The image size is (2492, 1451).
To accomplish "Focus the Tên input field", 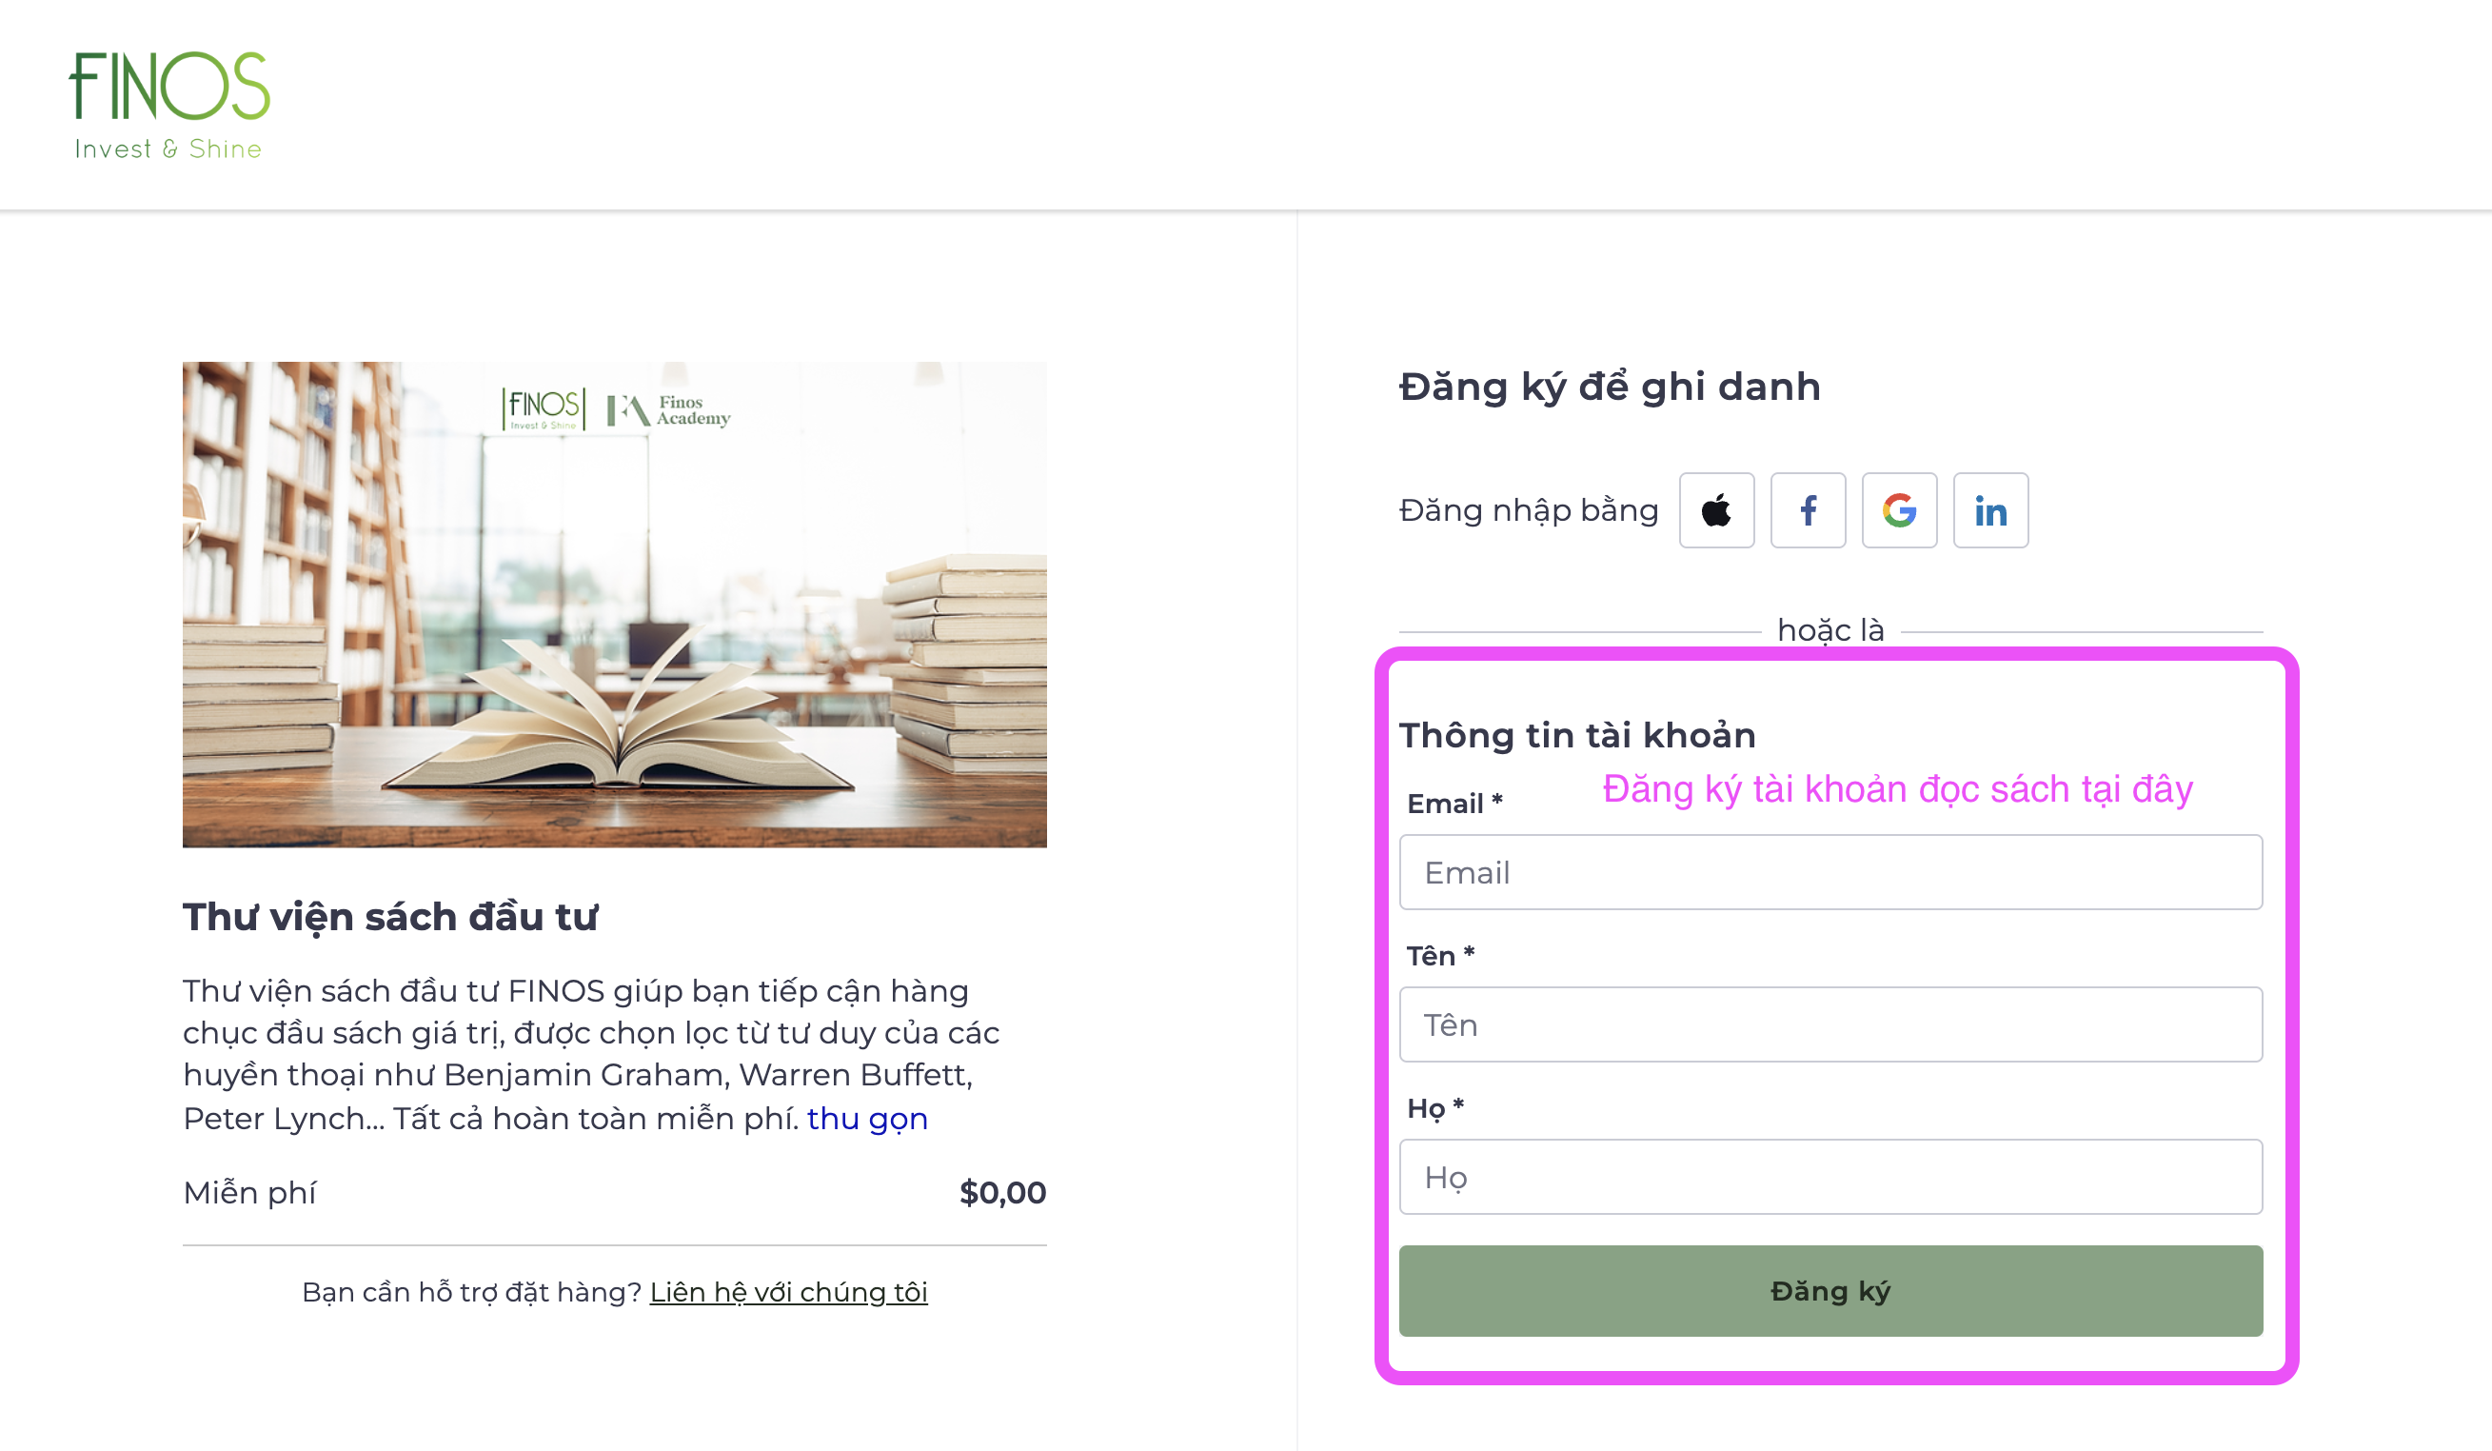I will click(x=1830, y=1024).
